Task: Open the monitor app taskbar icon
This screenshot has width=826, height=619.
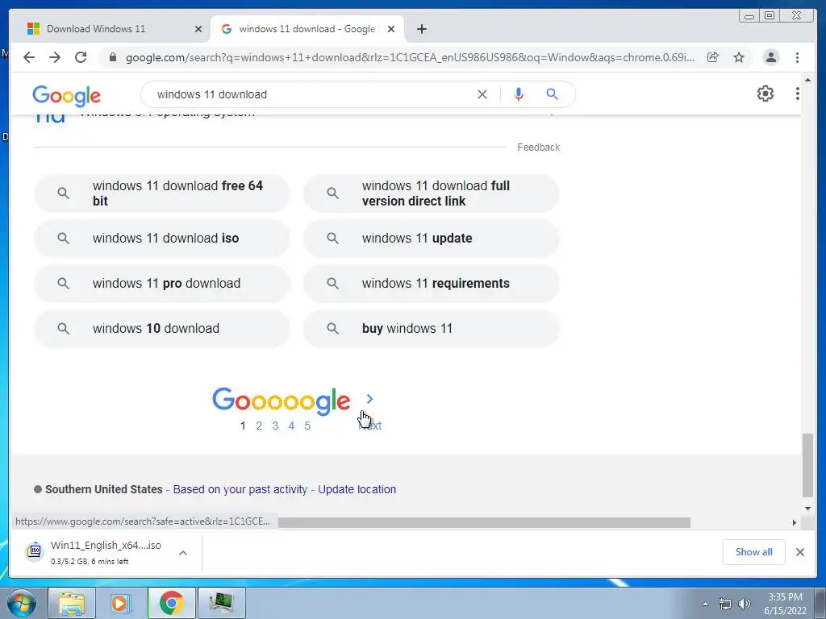Action: point(221,603)
